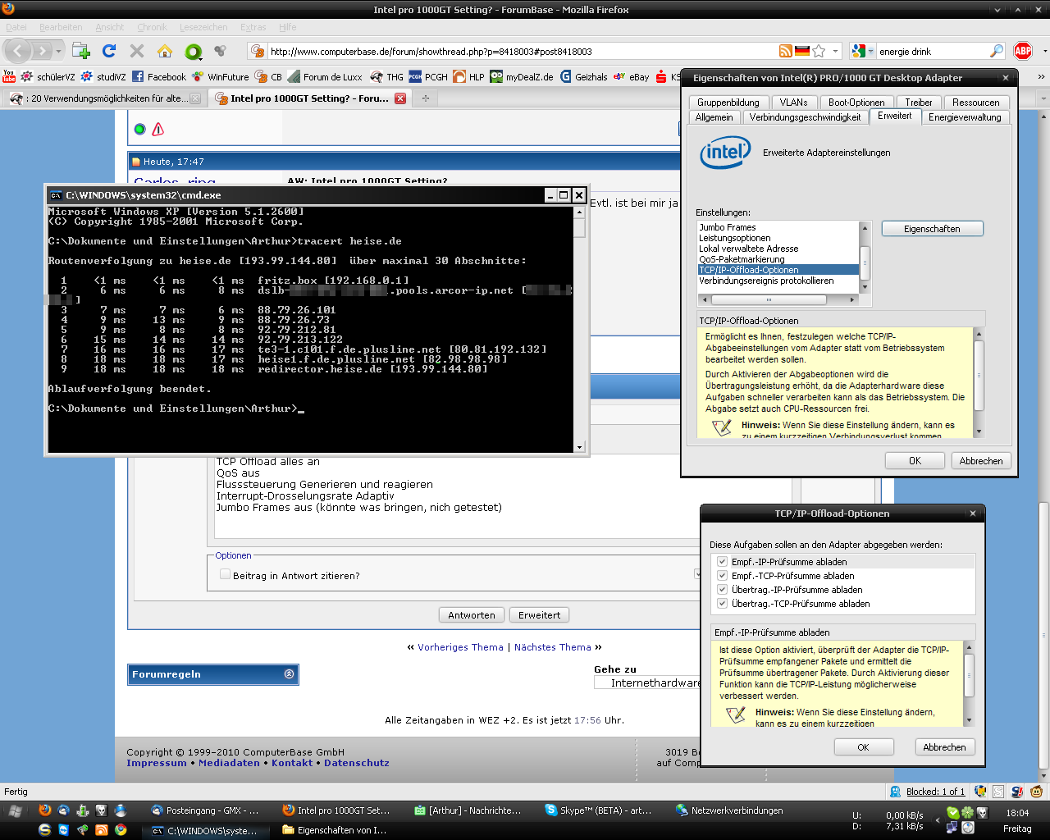Click the green online status icon in post

pyautogui.click(x=139, y=129)
